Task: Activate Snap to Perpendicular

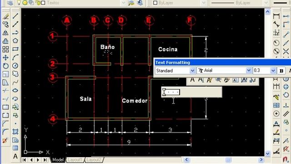Action: (286, 105)
